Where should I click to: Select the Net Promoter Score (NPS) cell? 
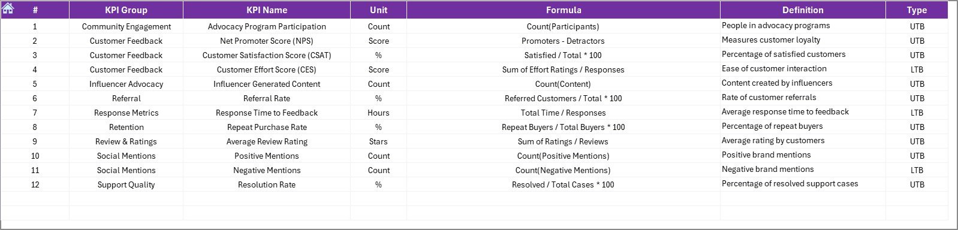click(x=267, y=41)
